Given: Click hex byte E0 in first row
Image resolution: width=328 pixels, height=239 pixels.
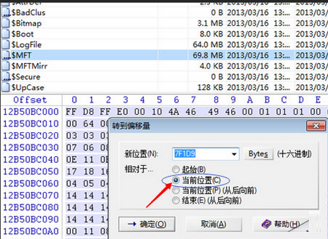Looking at the screenshot, I should (x=123, y=112).
